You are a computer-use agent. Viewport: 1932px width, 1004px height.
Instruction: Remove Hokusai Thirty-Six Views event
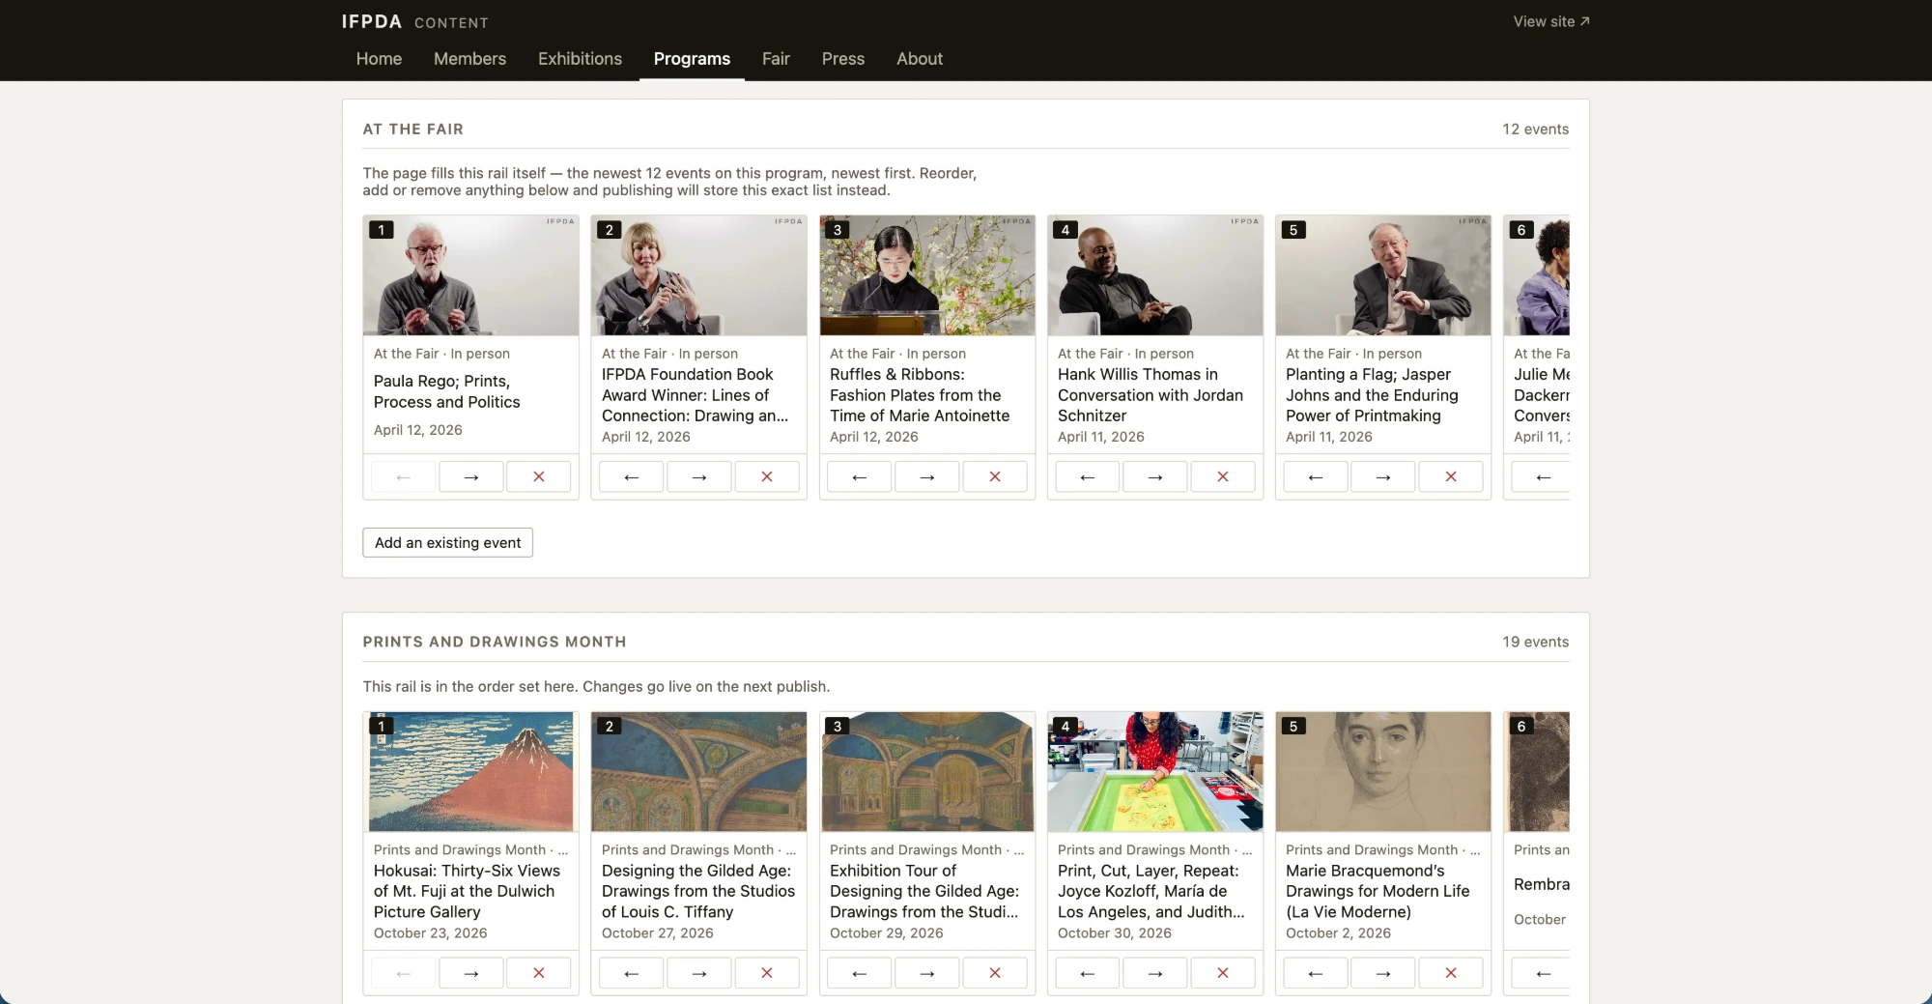539,973
